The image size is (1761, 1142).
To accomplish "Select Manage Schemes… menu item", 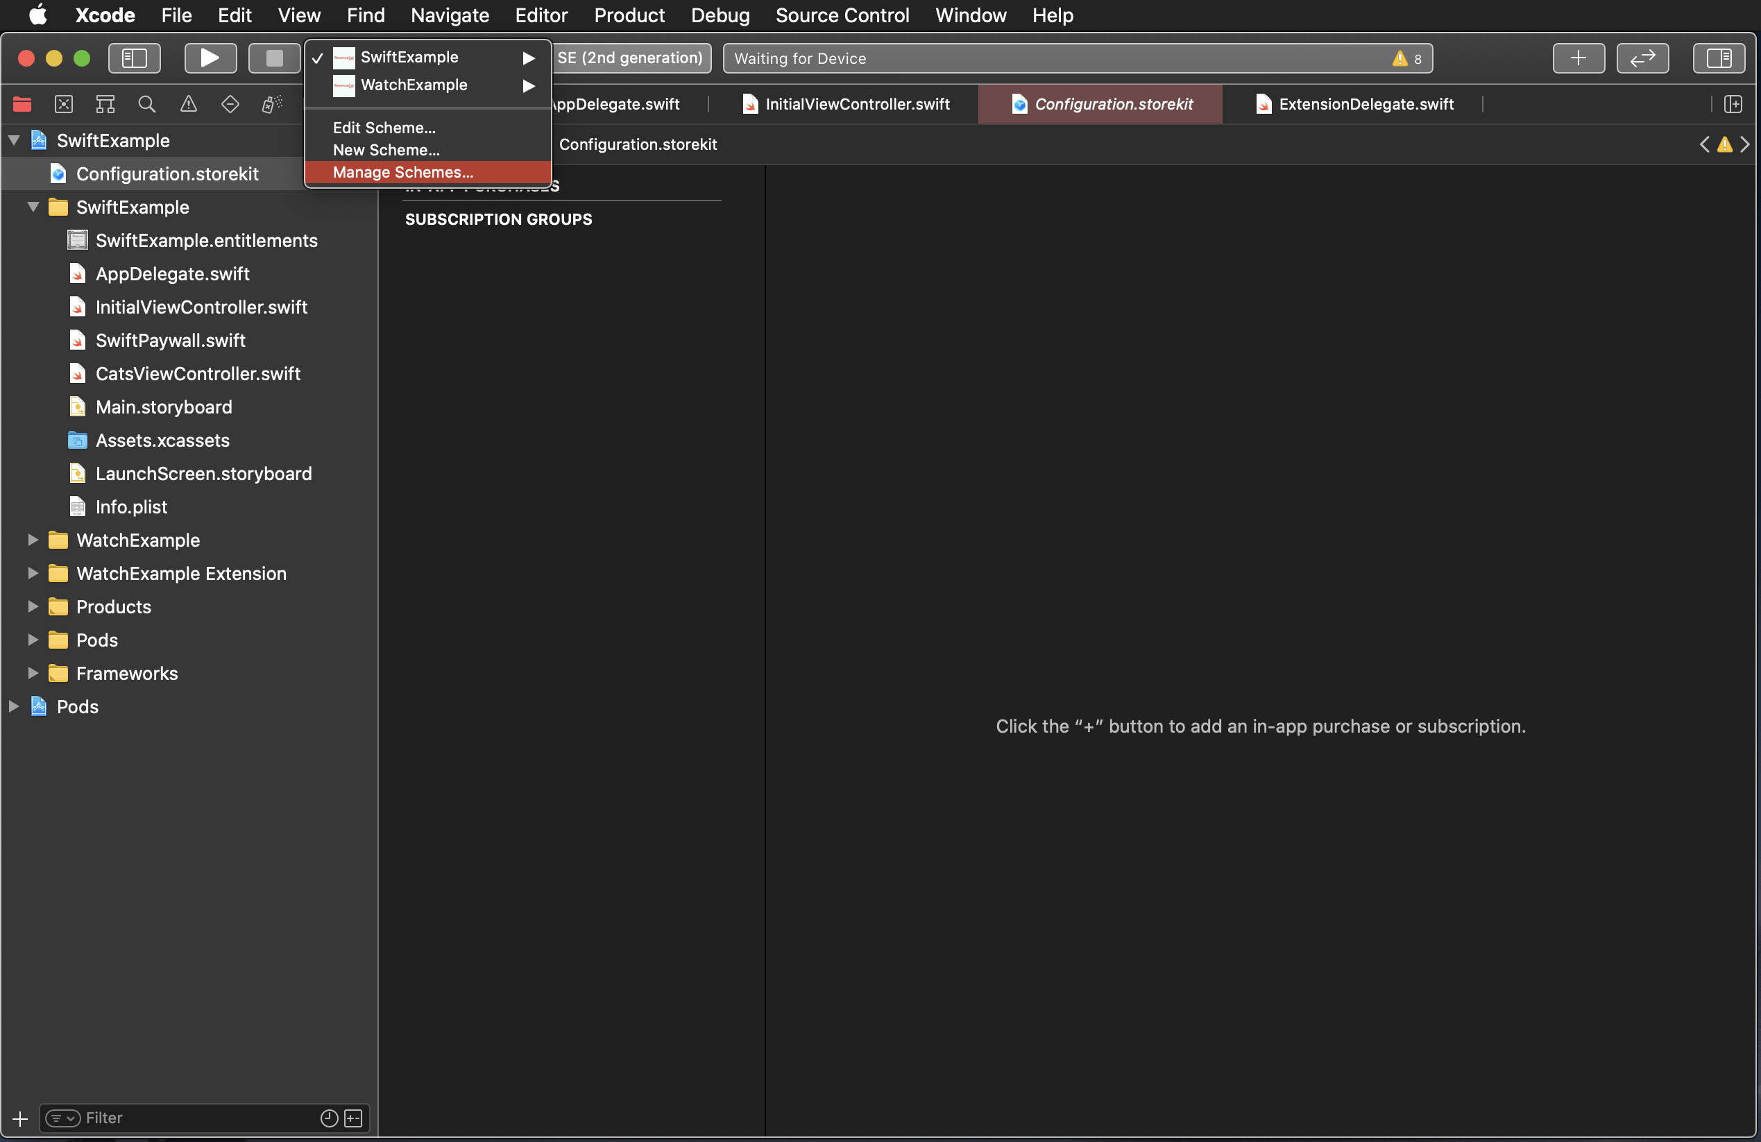I will tap(402, 172).
